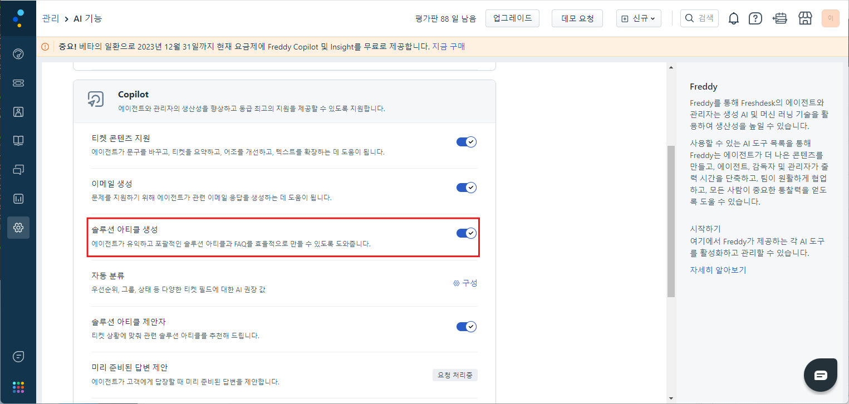Open the marketplace store icon
The image size is (849, 404).
(804, 18)
